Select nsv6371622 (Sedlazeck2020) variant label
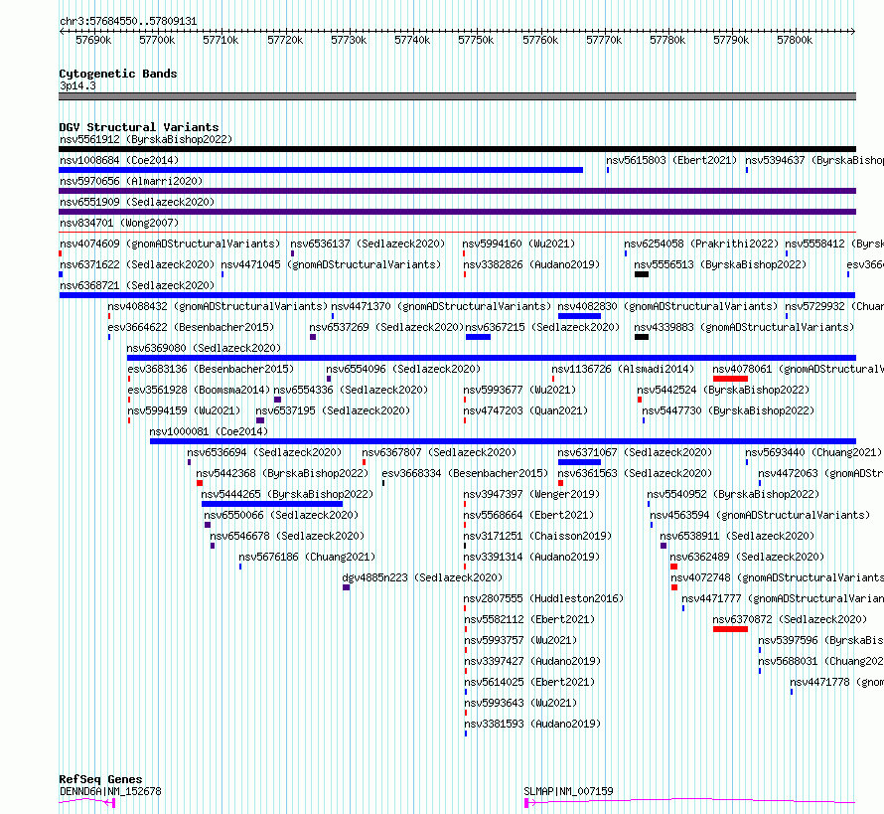The image size is (884, 814). pyautogui.click(x=137, y=264)
